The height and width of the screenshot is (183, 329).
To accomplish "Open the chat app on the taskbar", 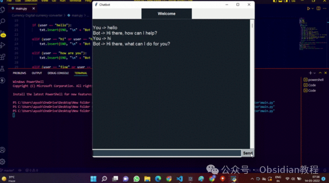I will pos(126,179).
